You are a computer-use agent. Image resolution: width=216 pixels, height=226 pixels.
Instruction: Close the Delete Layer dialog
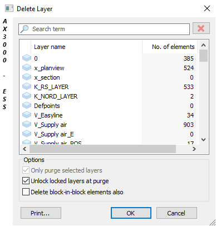[207, 8]
